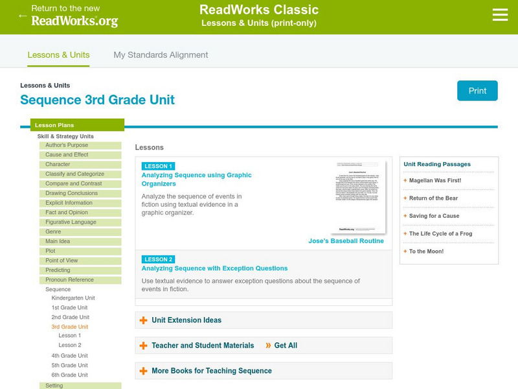This screenshot has width=518, height=389.
Task: Go to Lesson 1 in sidebar
Action: (x=70, y=335)
